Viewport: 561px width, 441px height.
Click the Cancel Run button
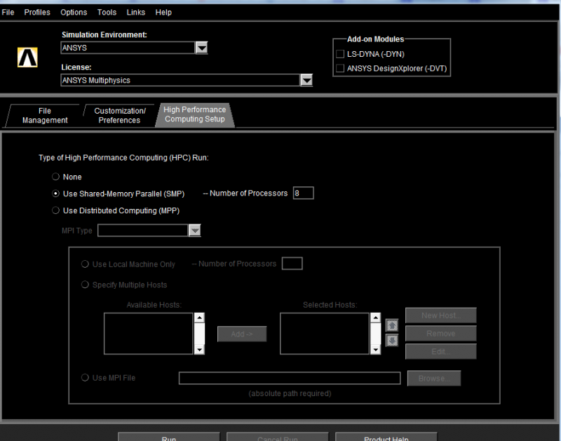coord(278,437)
